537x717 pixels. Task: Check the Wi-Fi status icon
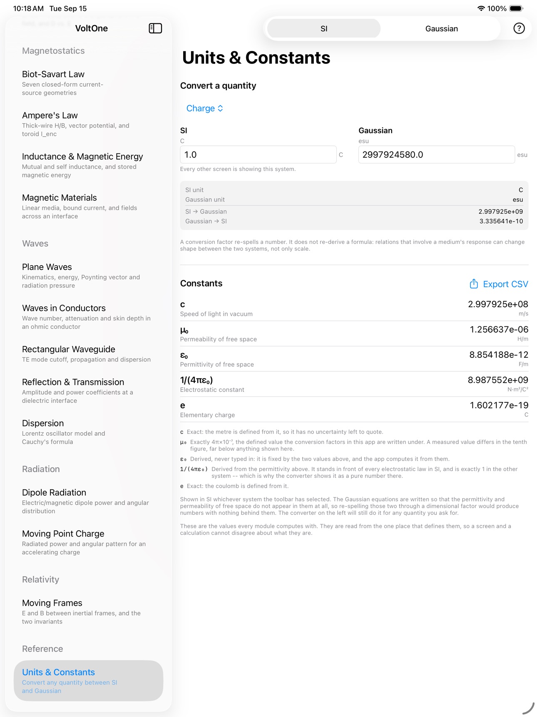(x=481, y=8)
